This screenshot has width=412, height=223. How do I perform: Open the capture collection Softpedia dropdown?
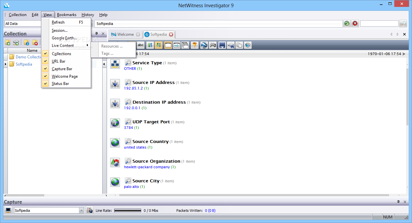tap(82, 211)
